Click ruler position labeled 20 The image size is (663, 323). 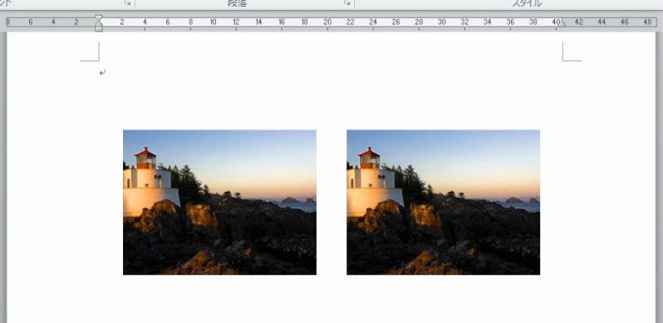tap(327, 22)
